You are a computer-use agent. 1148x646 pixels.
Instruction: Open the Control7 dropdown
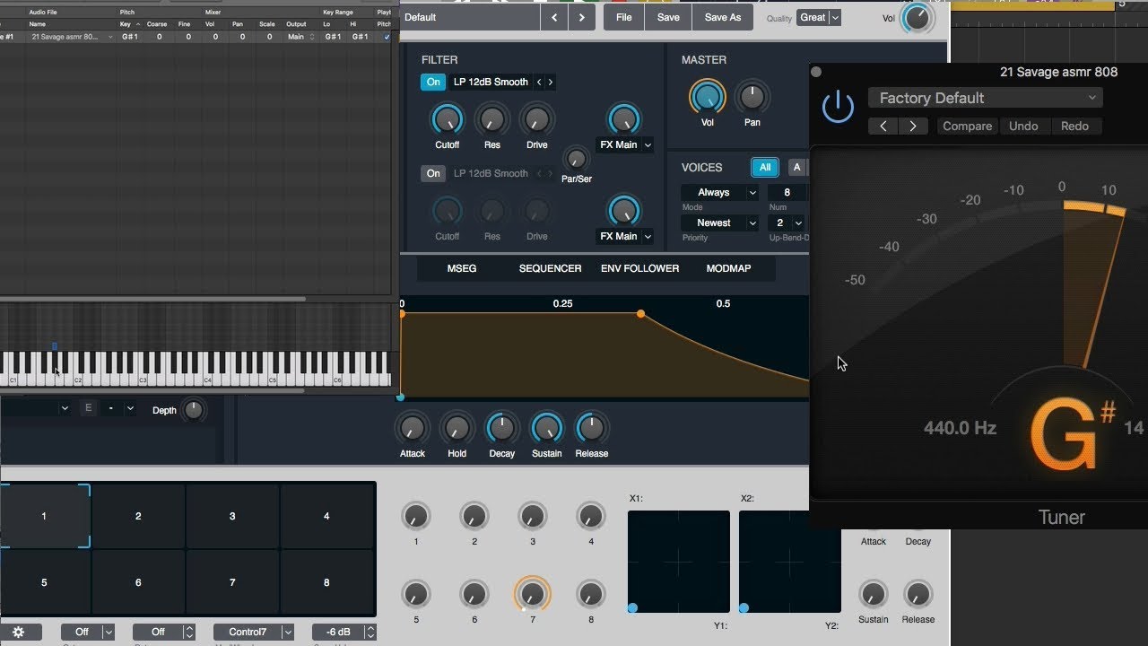pos(254,632)
